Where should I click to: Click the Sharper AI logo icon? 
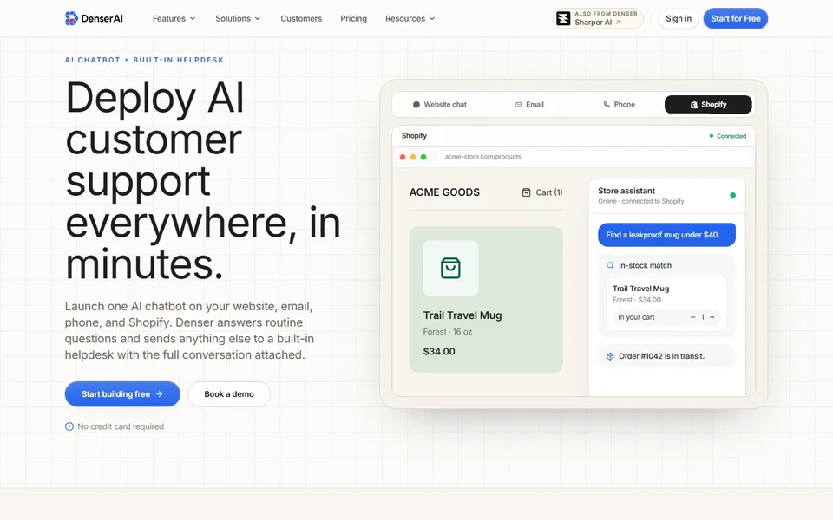[563, 18]
